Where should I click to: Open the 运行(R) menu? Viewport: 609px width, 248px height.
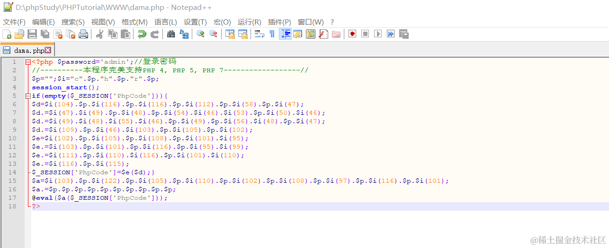pos(249,22)
